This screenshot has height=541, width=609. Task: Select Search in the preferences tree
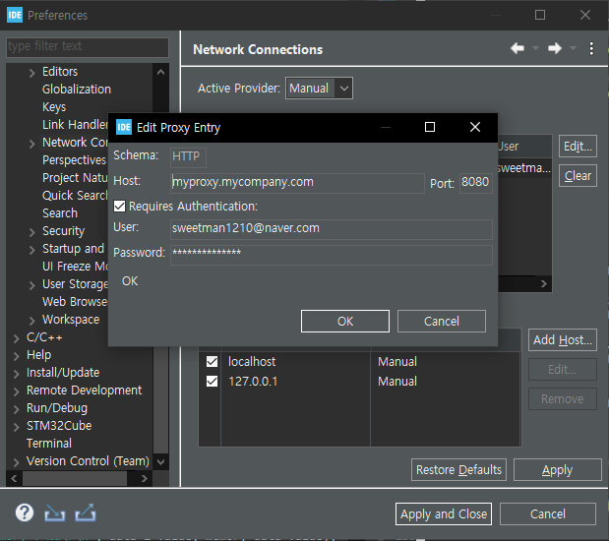pyautogui.click(x=60, y=212)
